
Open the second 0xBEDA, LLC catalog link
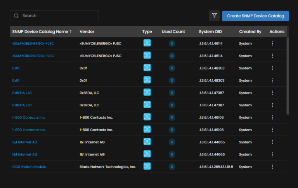click(x=22, y=105)
